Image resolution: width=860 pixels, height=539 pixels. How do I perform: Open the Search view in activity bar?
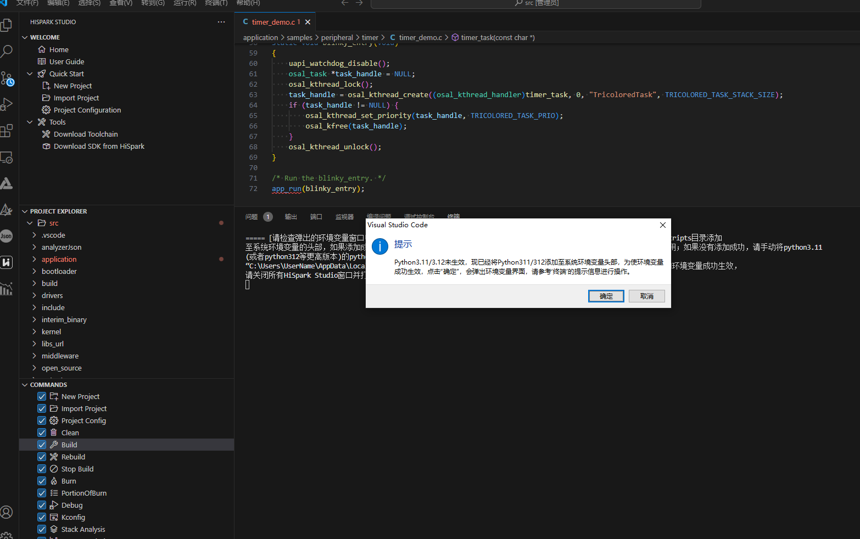pos(7,52)
